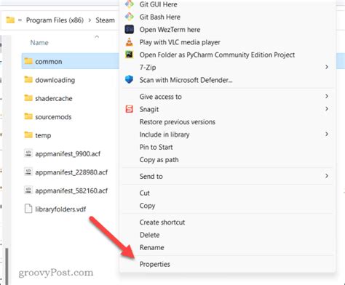Select the common folder name

(49, 62)
